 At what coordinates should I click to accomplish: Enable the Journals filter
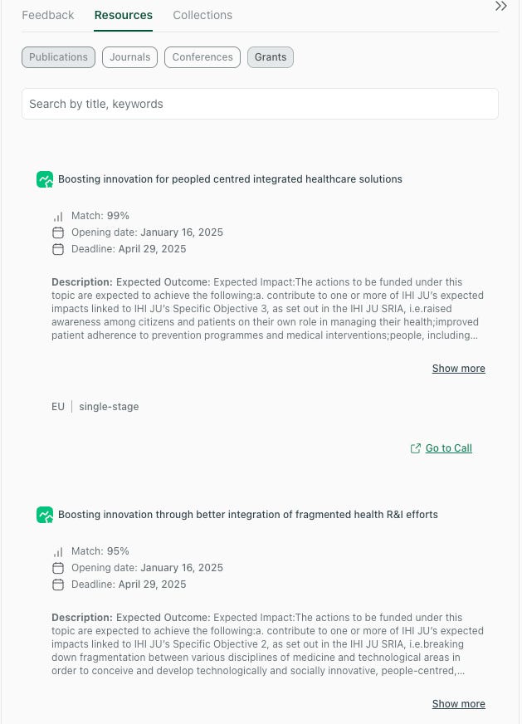click(129, 57)
